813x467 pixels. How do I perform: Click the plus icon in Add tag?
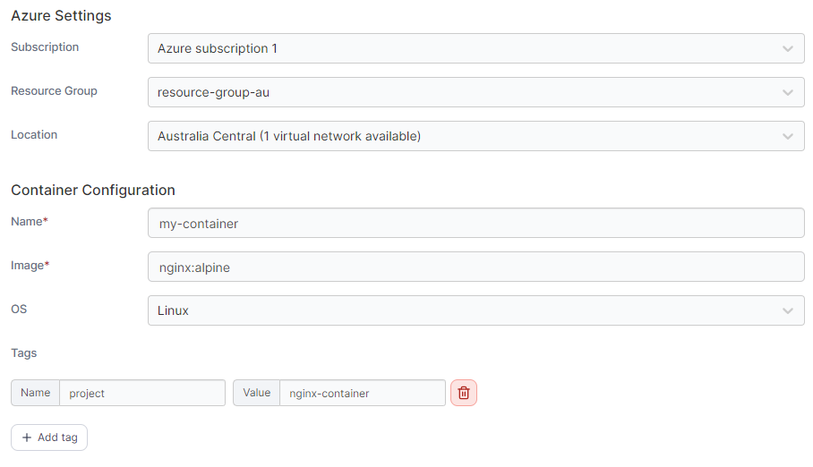point(27,437)
